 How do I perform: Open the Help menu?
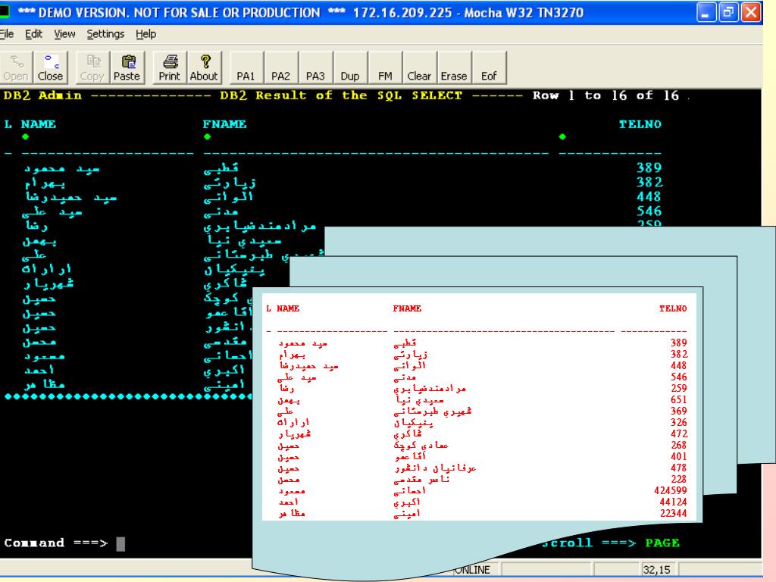tap(146, 33)
